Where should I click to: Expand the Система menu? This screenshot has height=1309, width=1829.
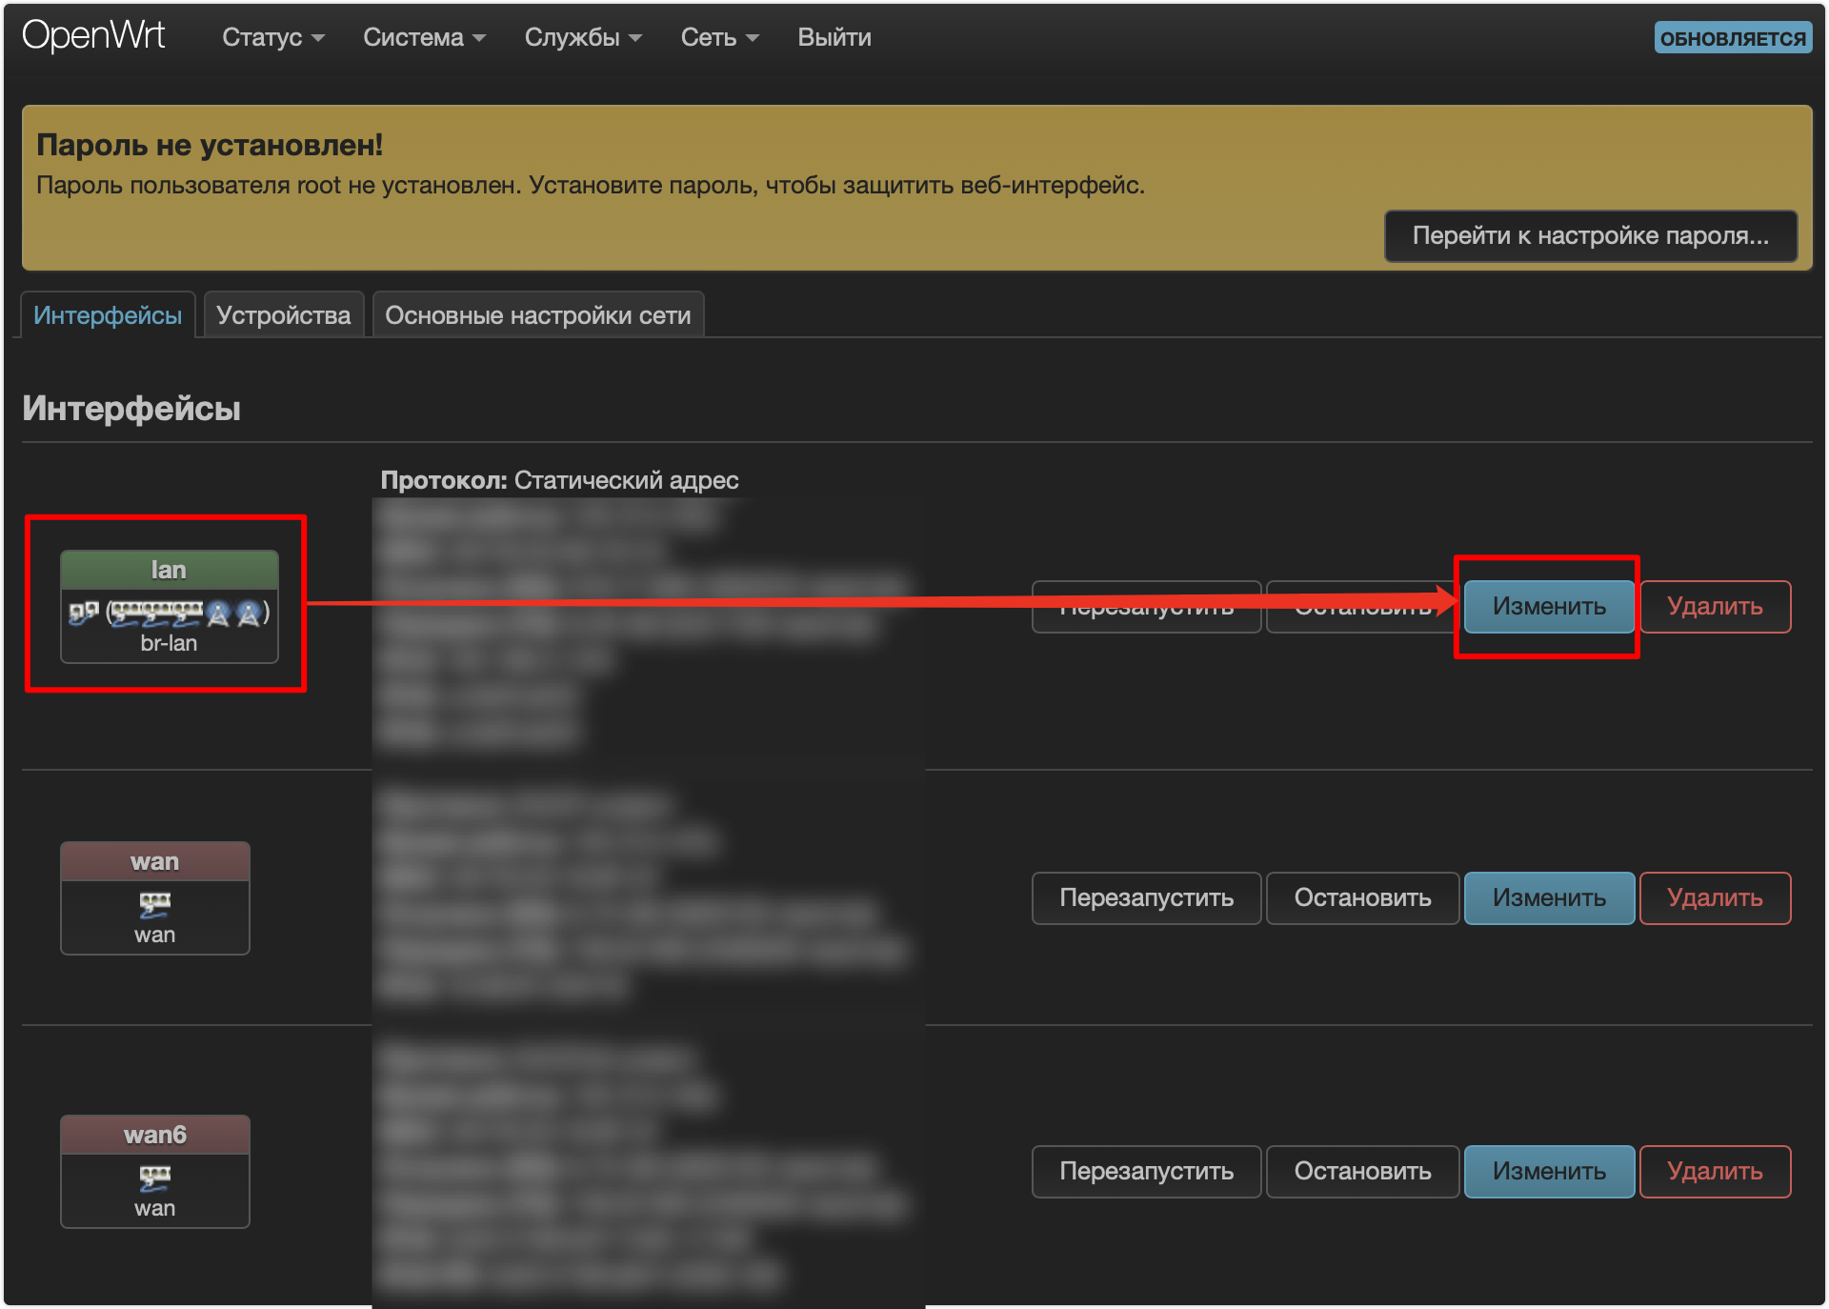(x=424, y=37)
